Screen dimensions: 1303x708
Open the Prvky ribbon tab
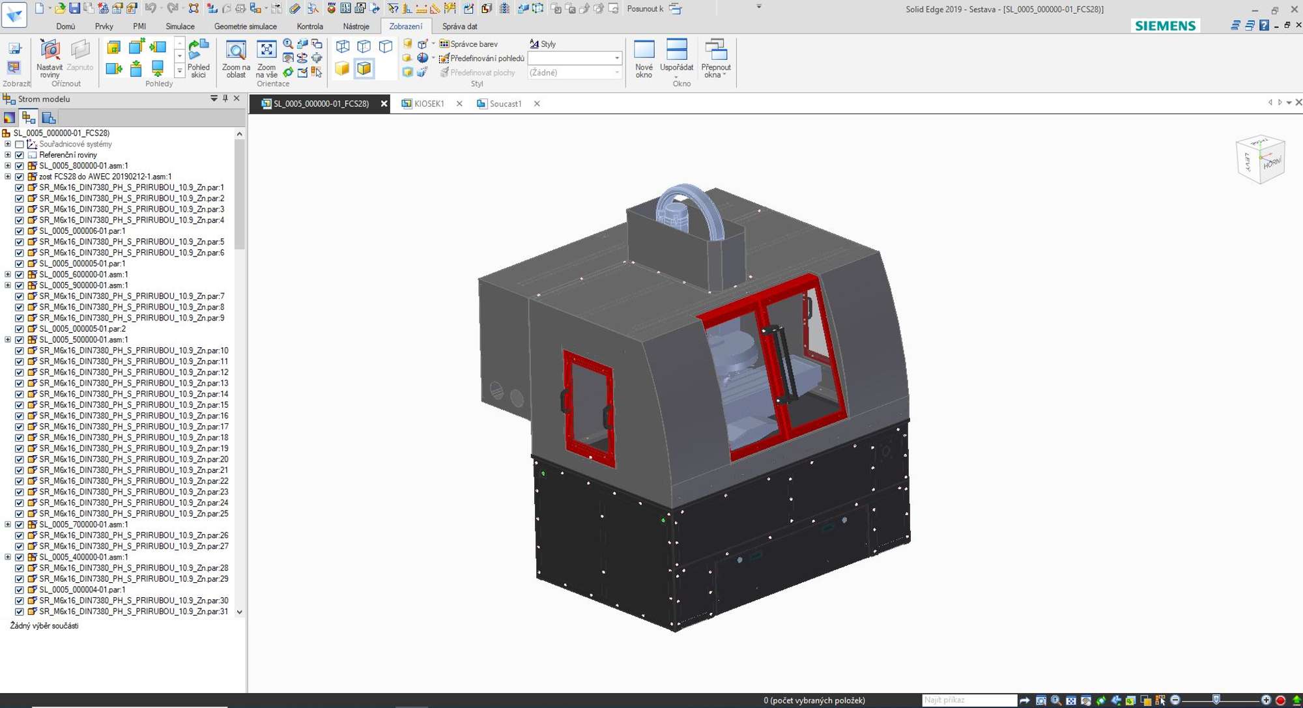pos(104,26)
